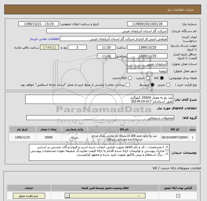Click the antifreeze product name cell
Viewport: 207px width, 201px height.
click(124, 137)
